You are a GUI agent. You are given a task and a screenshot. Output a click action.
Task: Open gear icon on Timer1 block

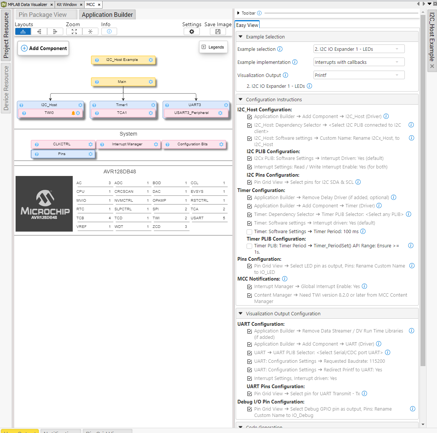153,105
